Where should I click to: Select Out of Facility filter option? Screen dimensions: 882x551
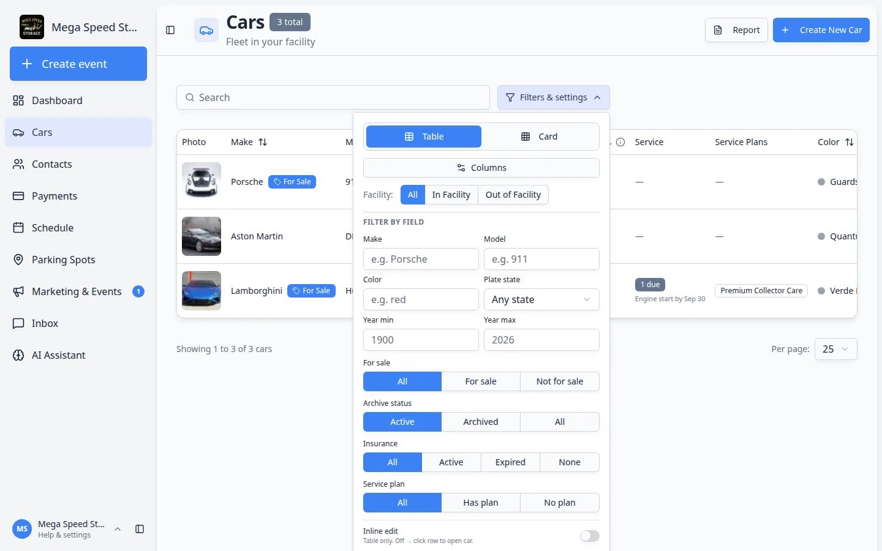[x=513, y=195]
